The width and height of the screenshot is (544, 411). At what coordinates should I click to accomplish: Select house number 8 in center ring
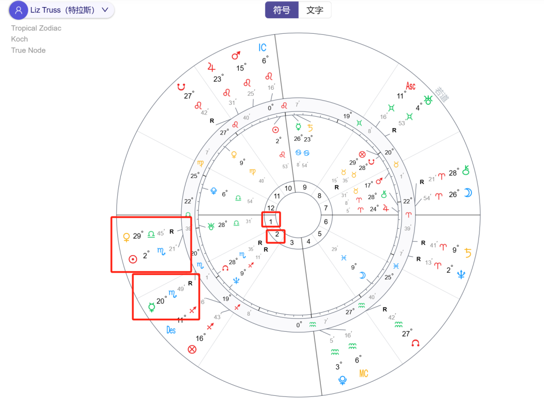[x=319, y=196]
